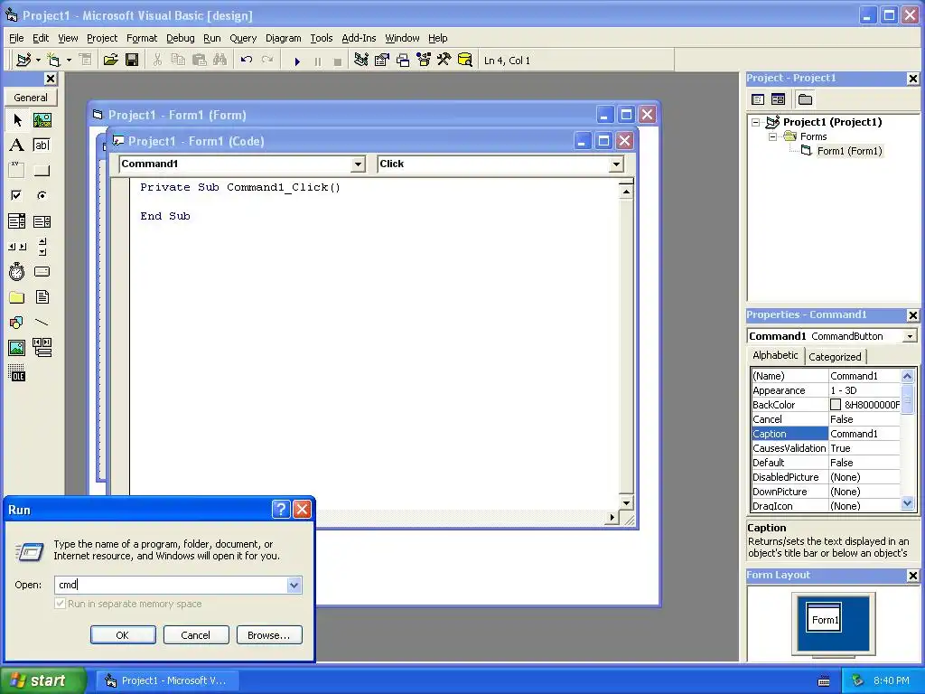The width and height of the screenshot is (925, 694).
Task: Click the End stop icon
Action: click(x=338, y=61)
